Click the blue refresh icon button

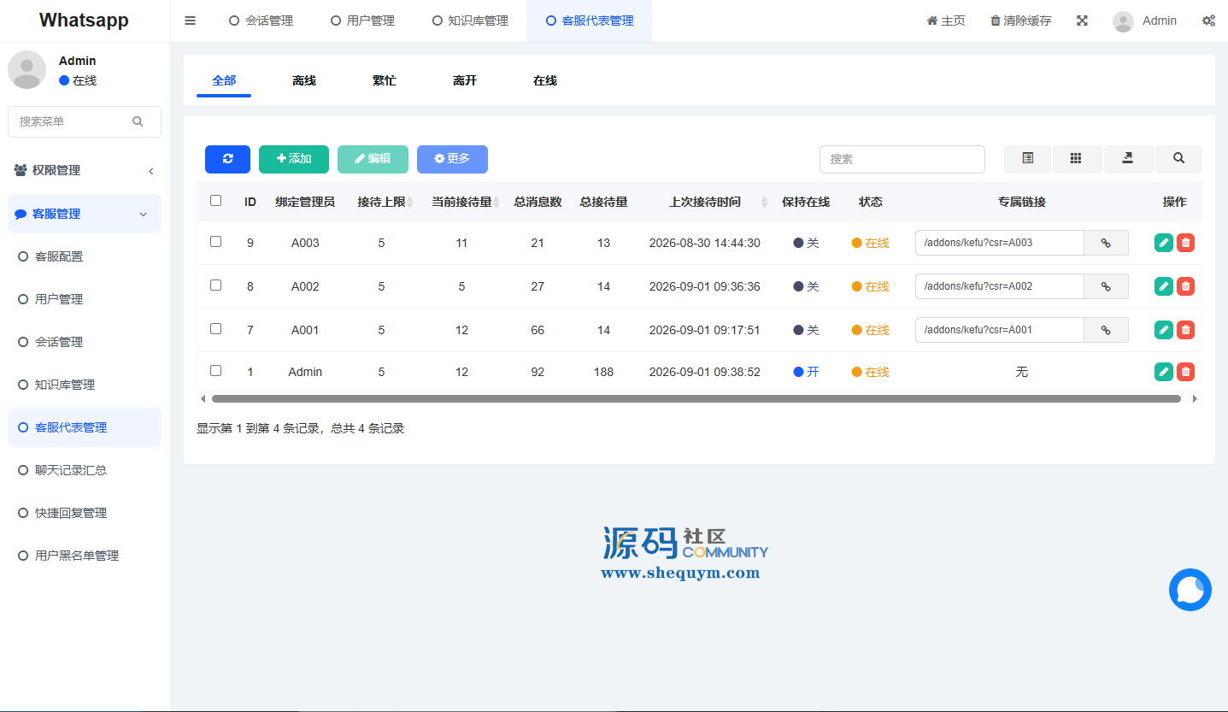[x=227, y=159]
